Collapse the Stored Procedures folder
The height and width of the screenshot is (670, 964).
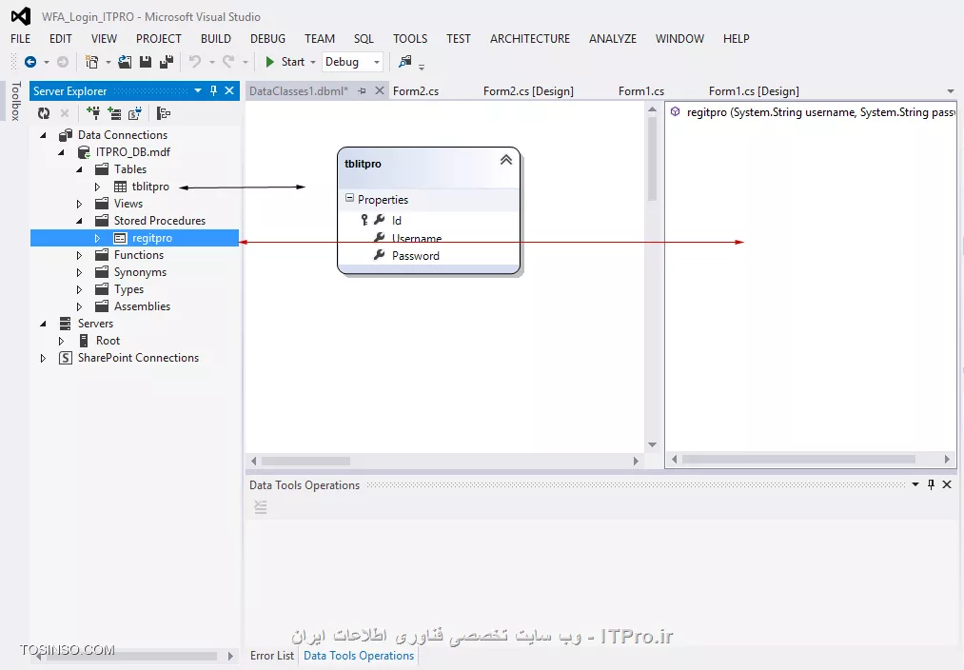pos(79,221)
